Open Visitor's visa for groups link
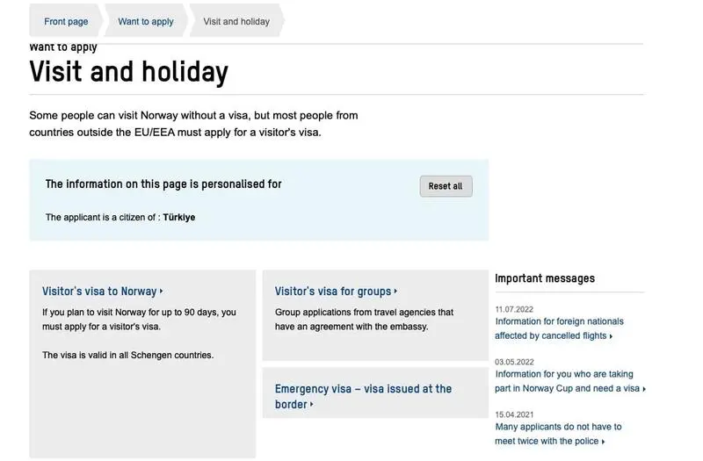The image size is (703, 461). 333,292
